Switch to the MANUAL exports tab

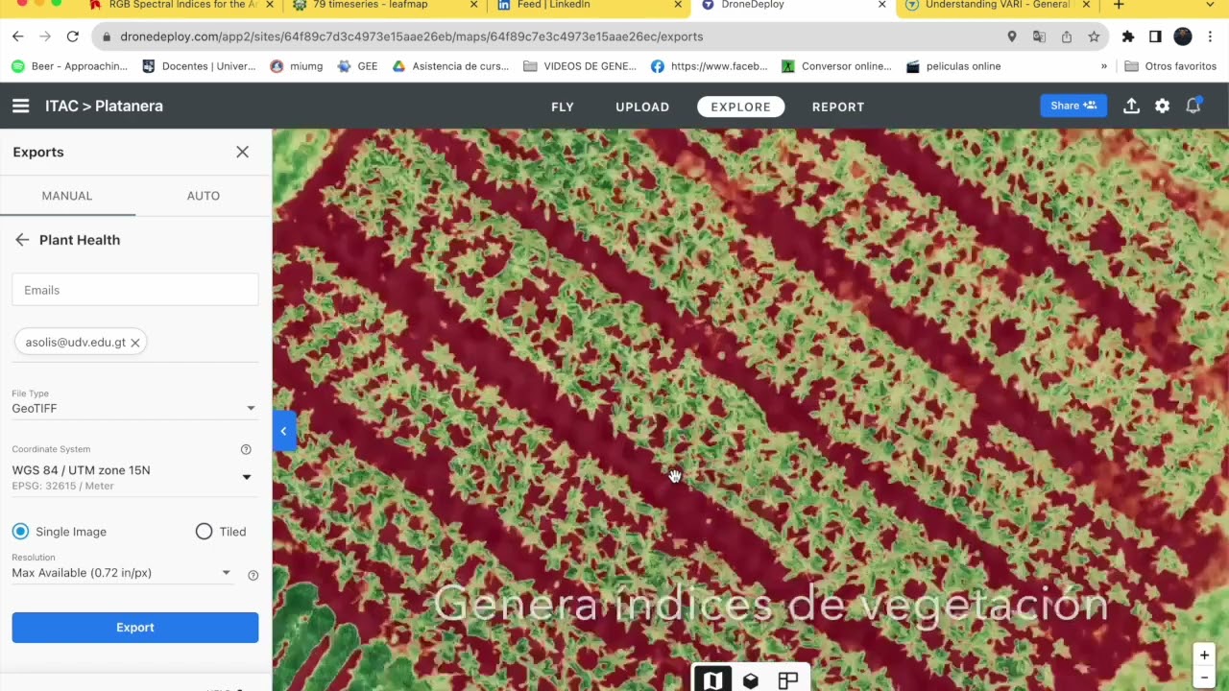point(67,196)
